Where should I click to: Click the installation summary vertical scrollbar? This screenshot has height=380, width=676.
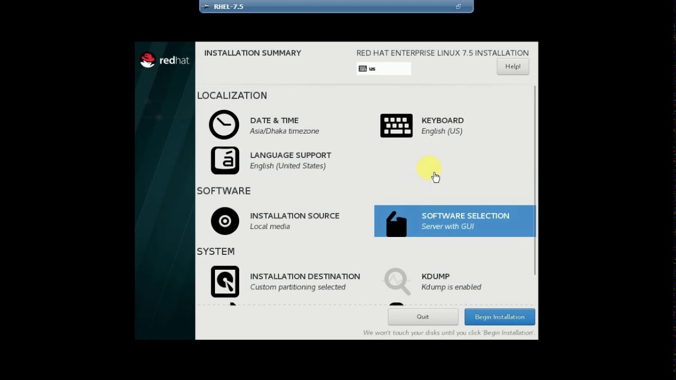[535, 180]
